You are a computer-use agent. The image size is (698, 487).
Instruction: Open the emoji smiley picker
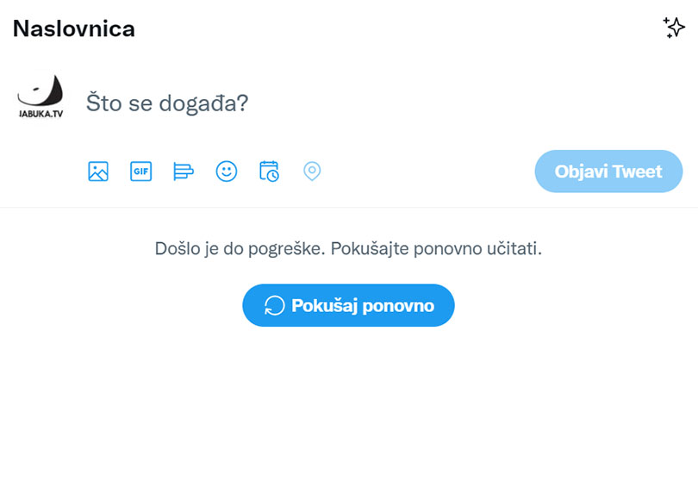226,172
